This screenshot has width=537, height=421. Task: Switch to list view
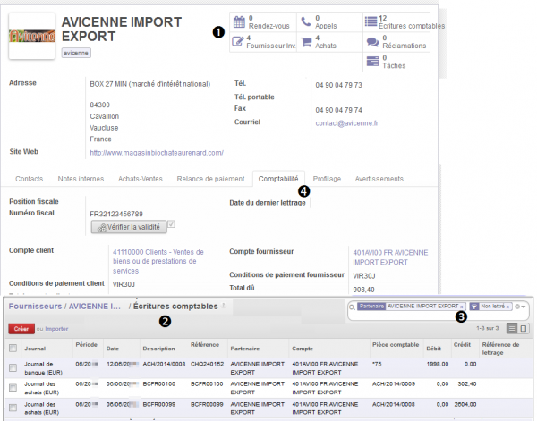coord(512,328)
